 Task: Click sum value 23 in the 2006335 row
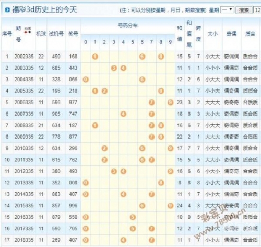[x=180, y=103]
